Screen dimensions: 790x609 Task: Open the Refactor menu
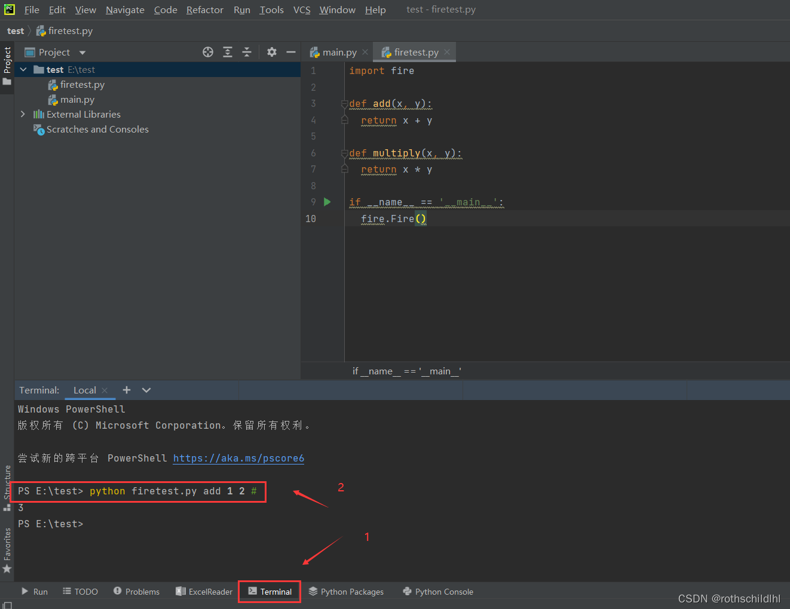pos(204,10)
